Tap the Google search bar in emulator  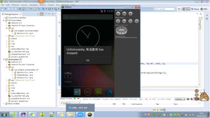coord(88,17)
